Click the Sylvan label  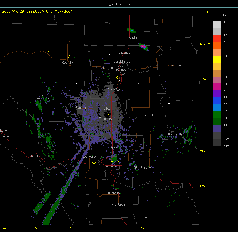pyautogui.click(x=108, y=68)
